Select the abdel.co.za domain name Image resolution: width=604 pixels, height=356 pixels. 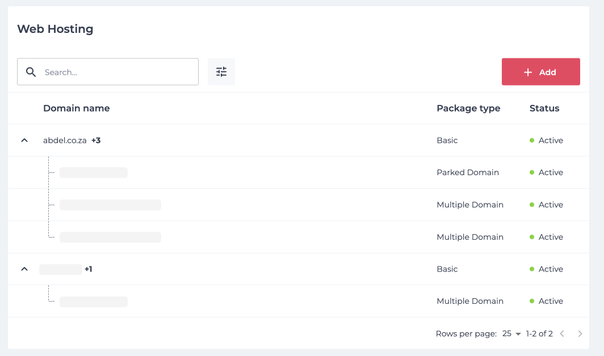coord(65,141)
